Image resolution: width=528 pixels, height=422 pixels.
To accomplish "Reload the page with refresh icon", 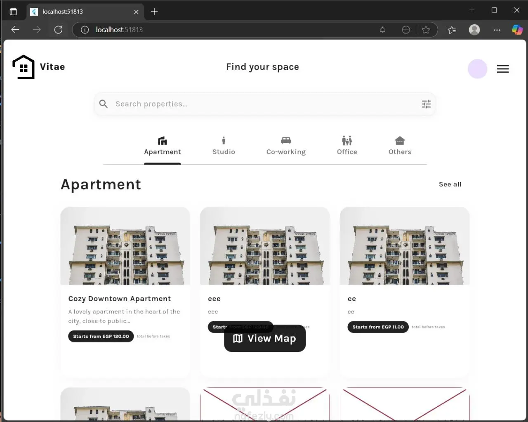I will tap(58, 30).
